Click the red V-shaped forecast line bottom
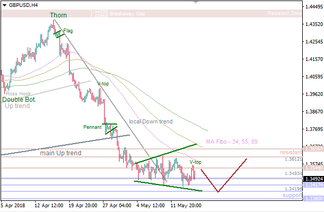The width and height of the screenshot is (324, 212). coord(217,191)
